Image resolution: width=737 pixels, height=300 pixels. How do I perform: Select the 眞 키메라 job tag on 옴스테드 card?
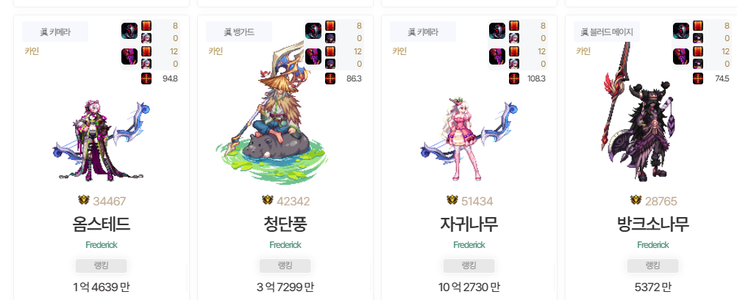pos(55,32)
